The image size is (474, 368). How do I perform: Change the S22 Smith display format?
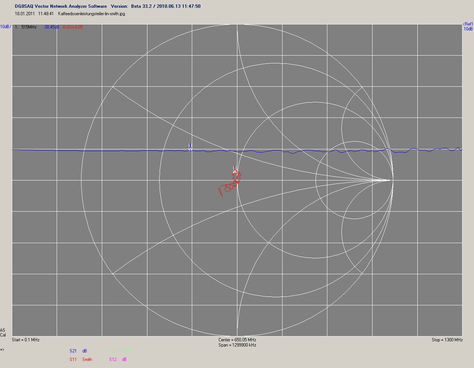127,351
